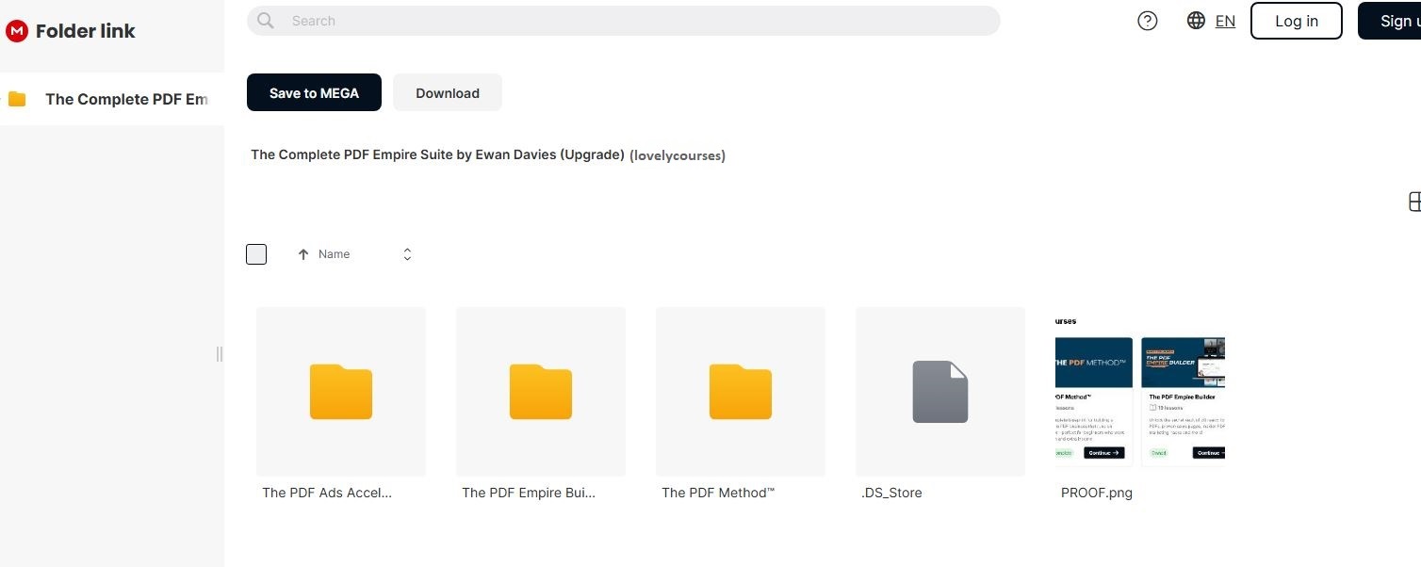The height and width of the screenshot is (567, 1421).
Task: Click the Save to MEGA button
Action: click(x=314, y=92)
